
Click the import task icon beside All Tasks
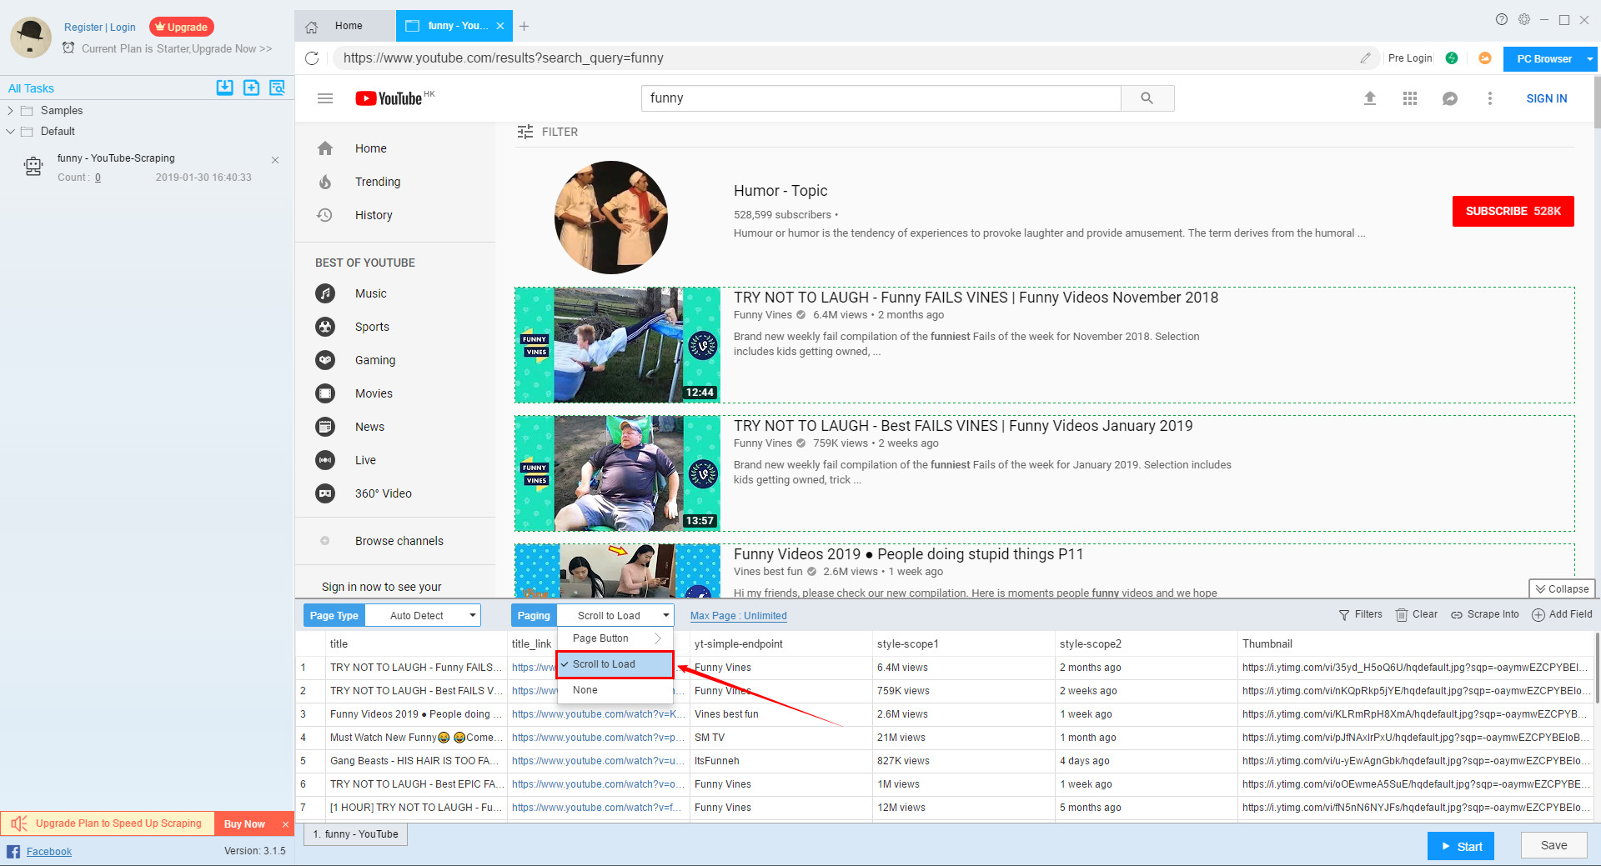224,88
